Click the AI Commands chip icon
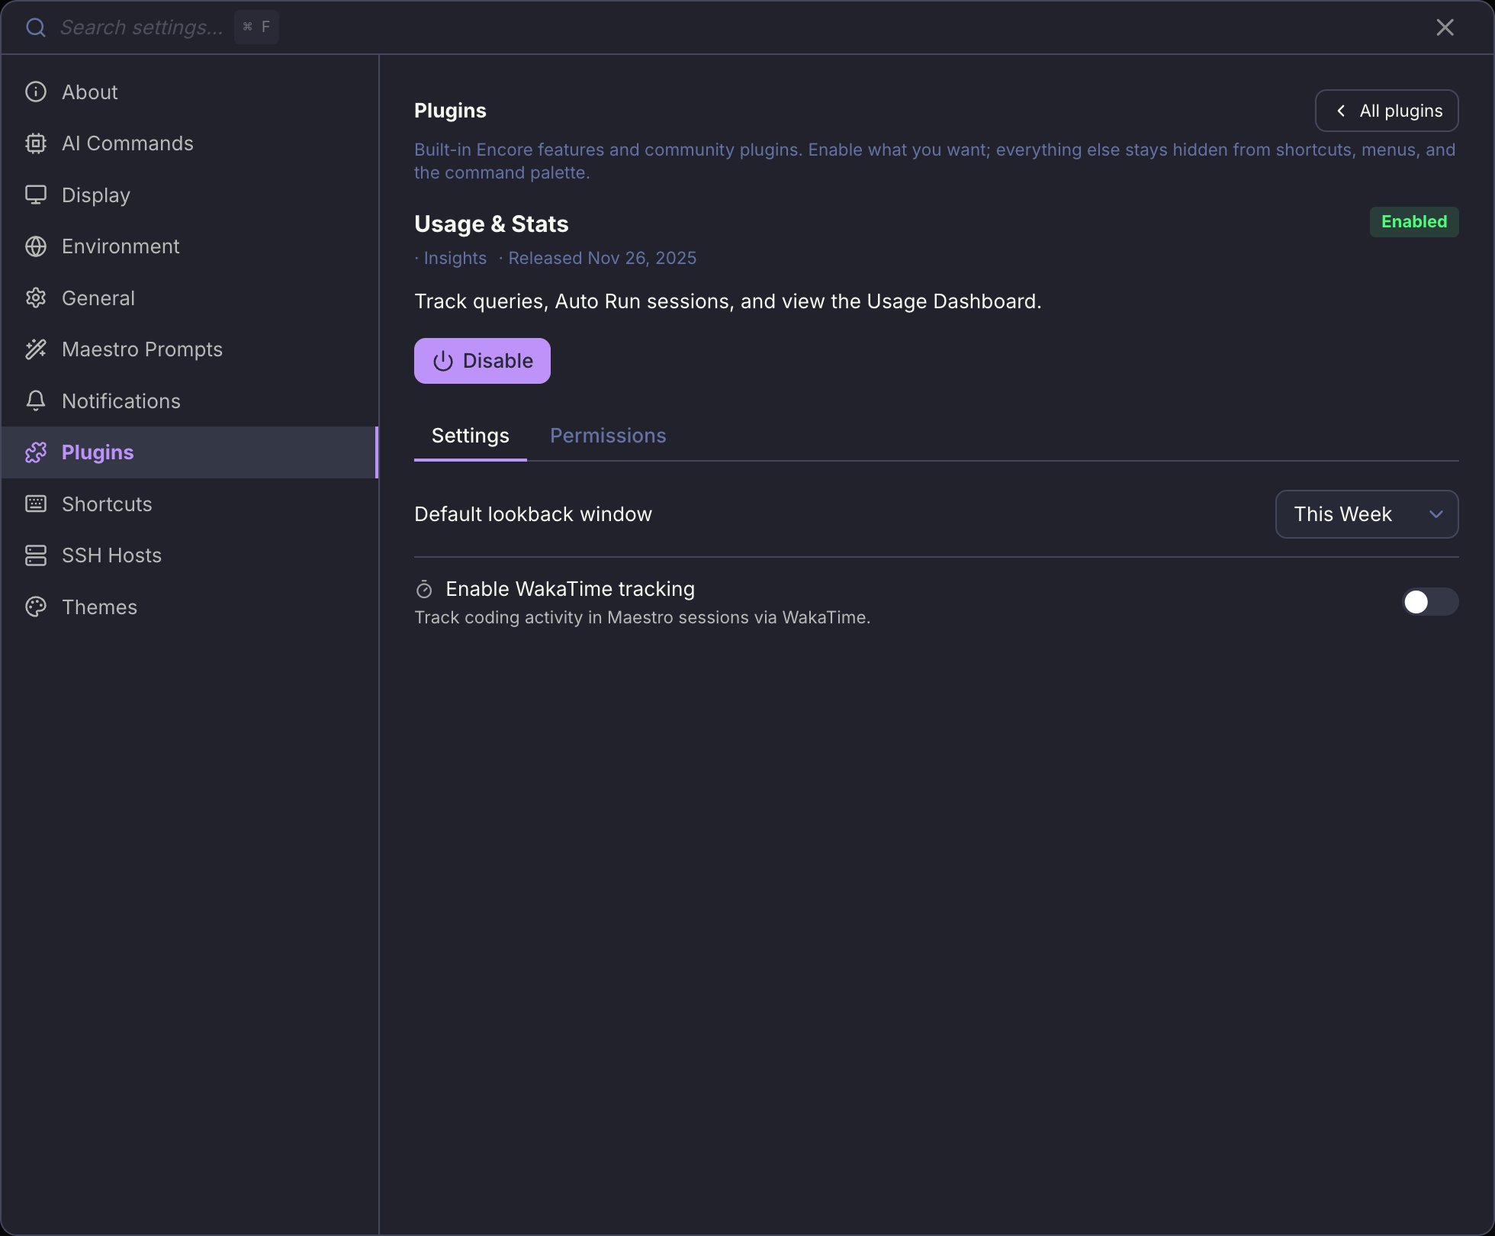This screenshot has height=1236, width=1495. pos(36,143)
